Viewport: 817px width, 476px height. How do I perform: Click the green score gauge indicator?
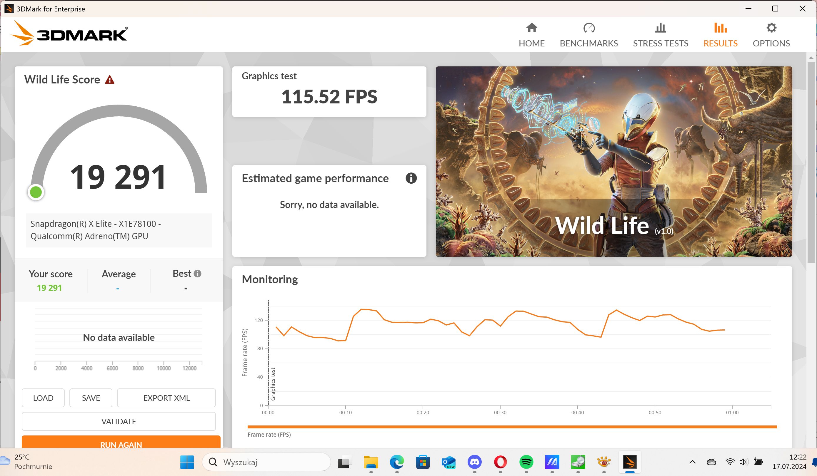[x=36, y=192]
